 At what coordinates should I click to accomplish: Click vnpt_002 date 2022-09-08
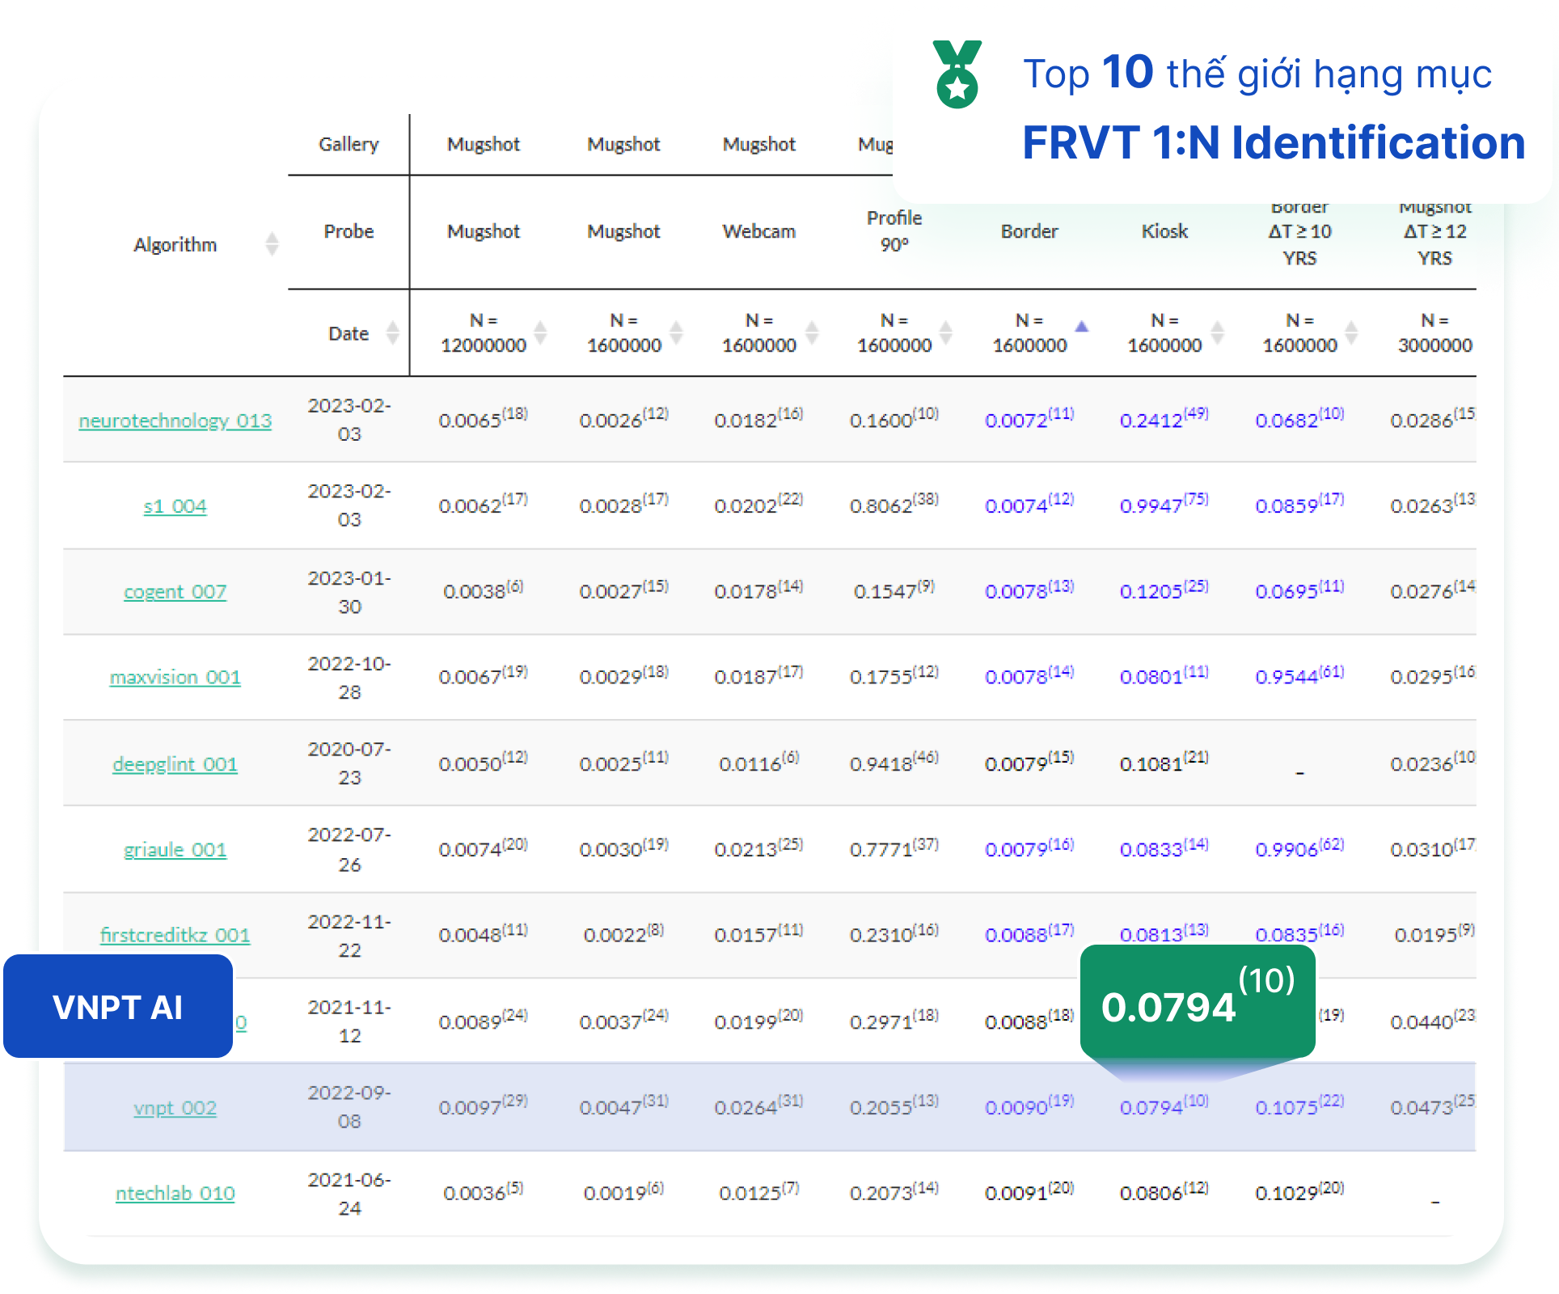(x=349, y=1107)
